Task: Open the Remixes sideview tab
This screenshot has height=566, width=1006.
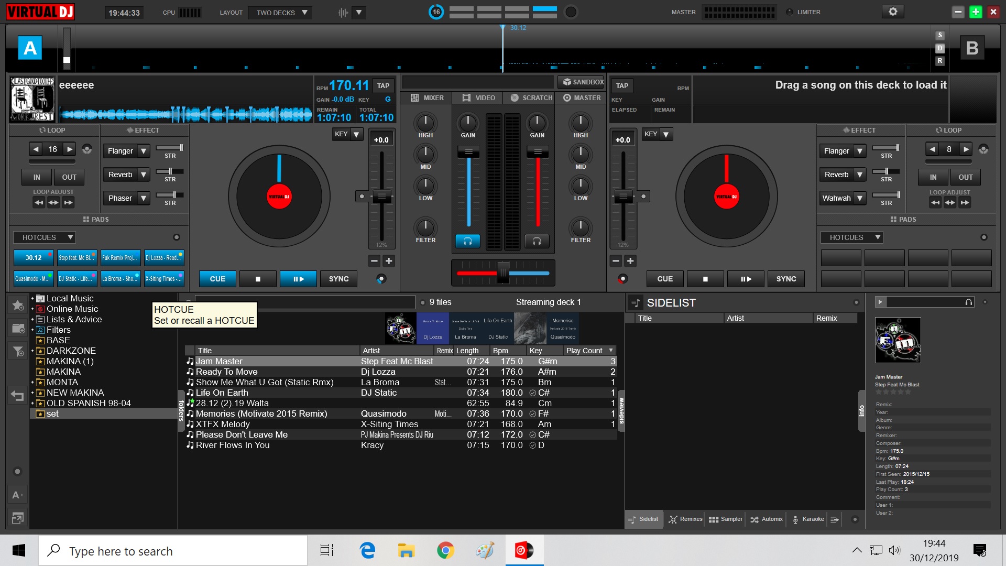Action: [685, 519]
